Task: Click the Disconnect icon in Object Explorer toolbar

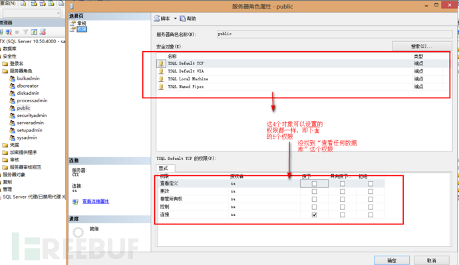Action: (x=9, y=32)
